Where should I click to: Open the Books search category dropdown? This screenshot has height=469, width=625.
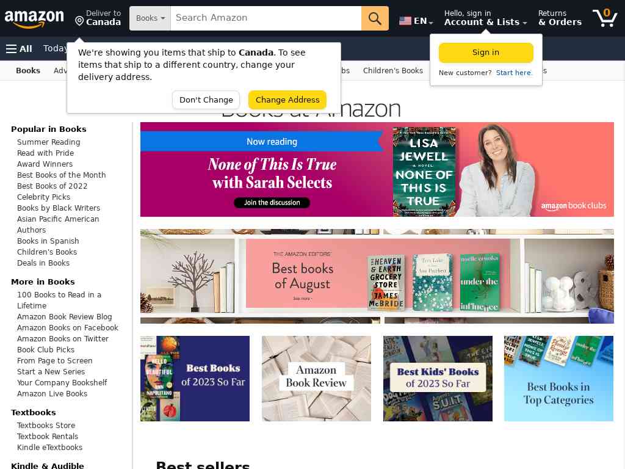(150, 18)
